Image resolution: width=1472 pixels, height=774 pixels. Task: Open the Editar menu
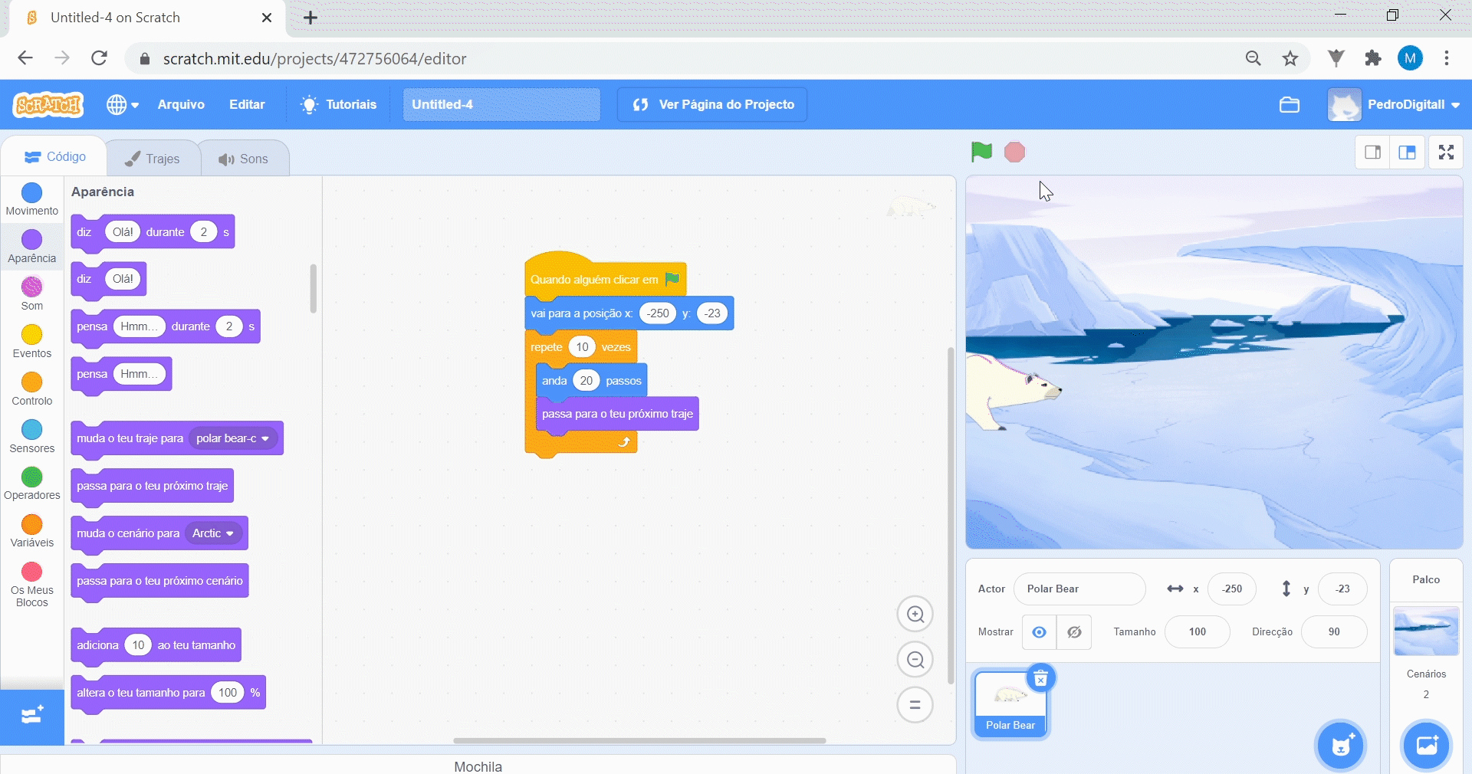coord(247,104)
